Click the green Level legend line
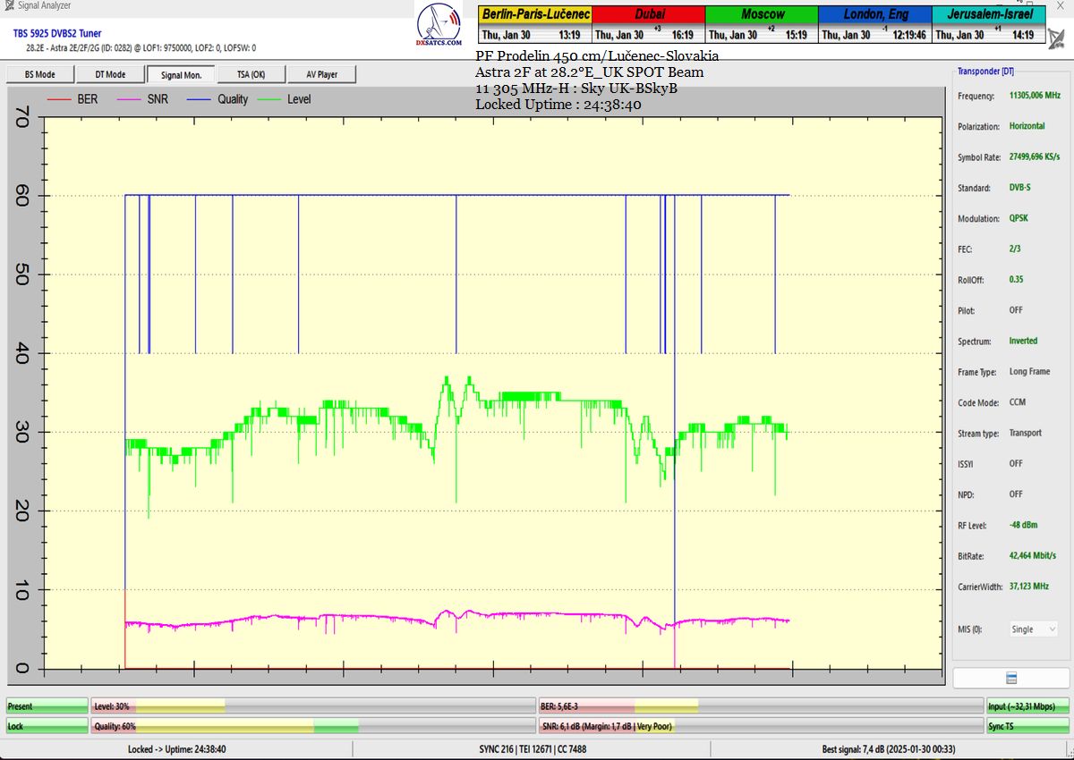The image size is (1074, 760). click(x=268, y=99)
